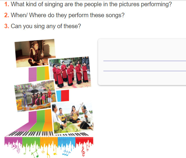This screenshot has height=158, width=186.
Task: Click the red square between the photos
Action: pyautogui.click(x=65, y=95)
